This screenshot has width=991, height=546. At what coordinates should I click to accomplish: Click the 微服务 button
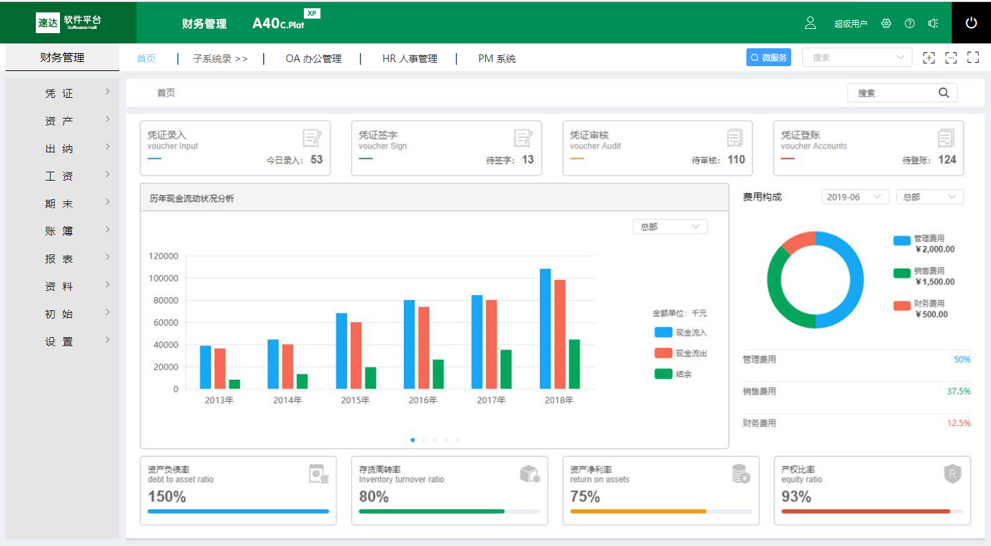(768, 58)
